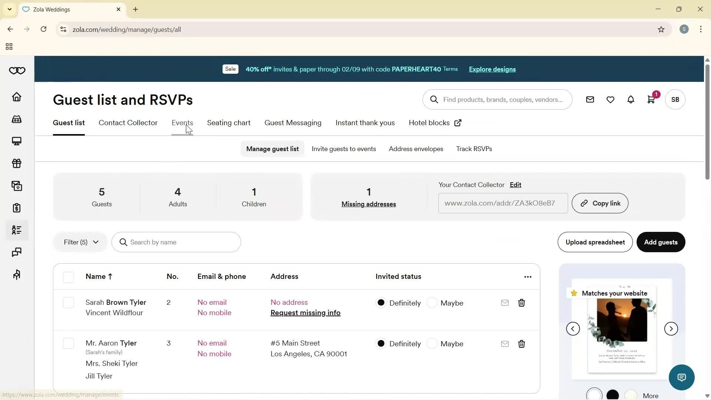Open the Track RSVPs section

(474, 149)
